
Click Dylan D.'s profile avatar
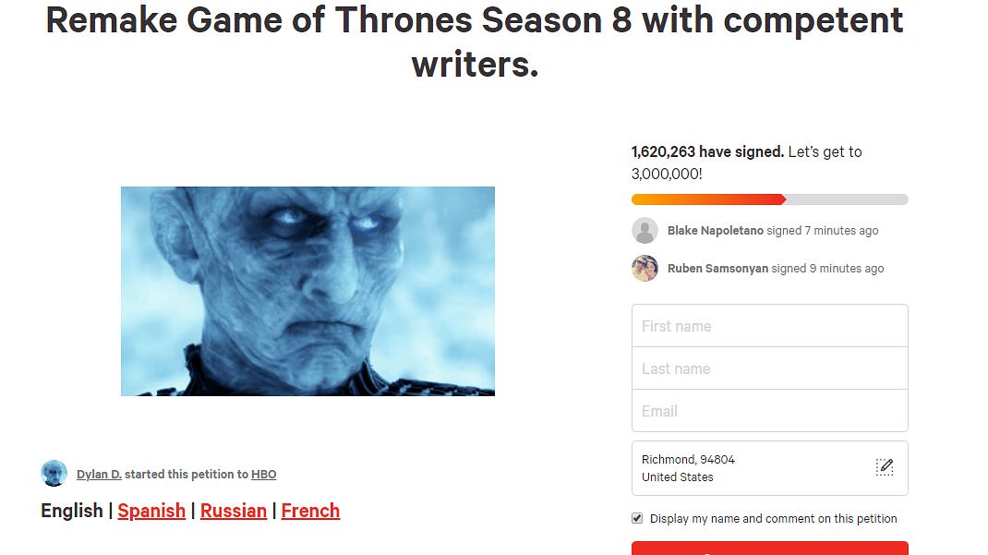pos(54,474)
